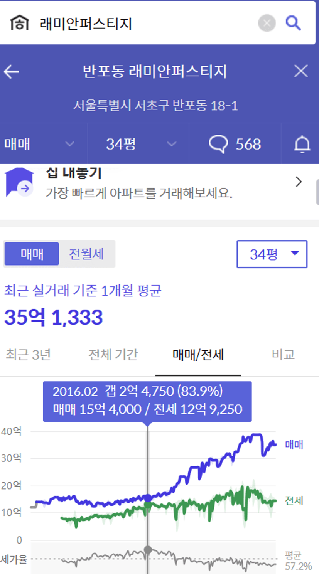This screenshot has width=319, height=574.
Task: Click the address 서울특별시 서초구 반포동 18-1
Action: 156,105
